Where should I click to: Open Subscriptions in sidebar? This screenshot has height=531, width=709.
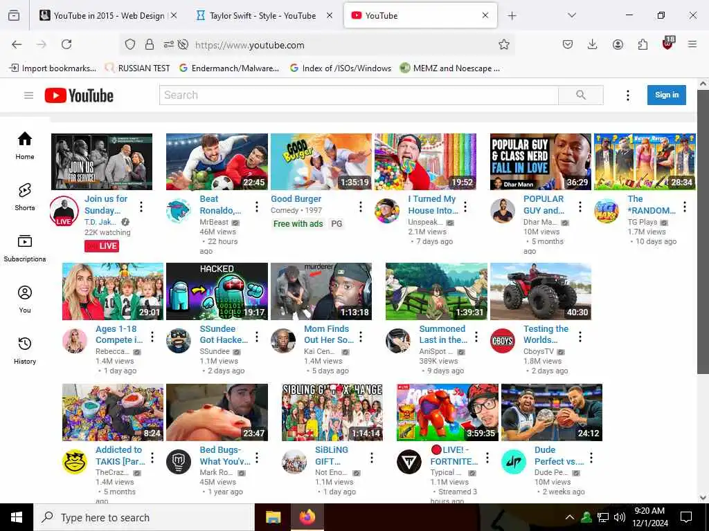click(25, 248)
